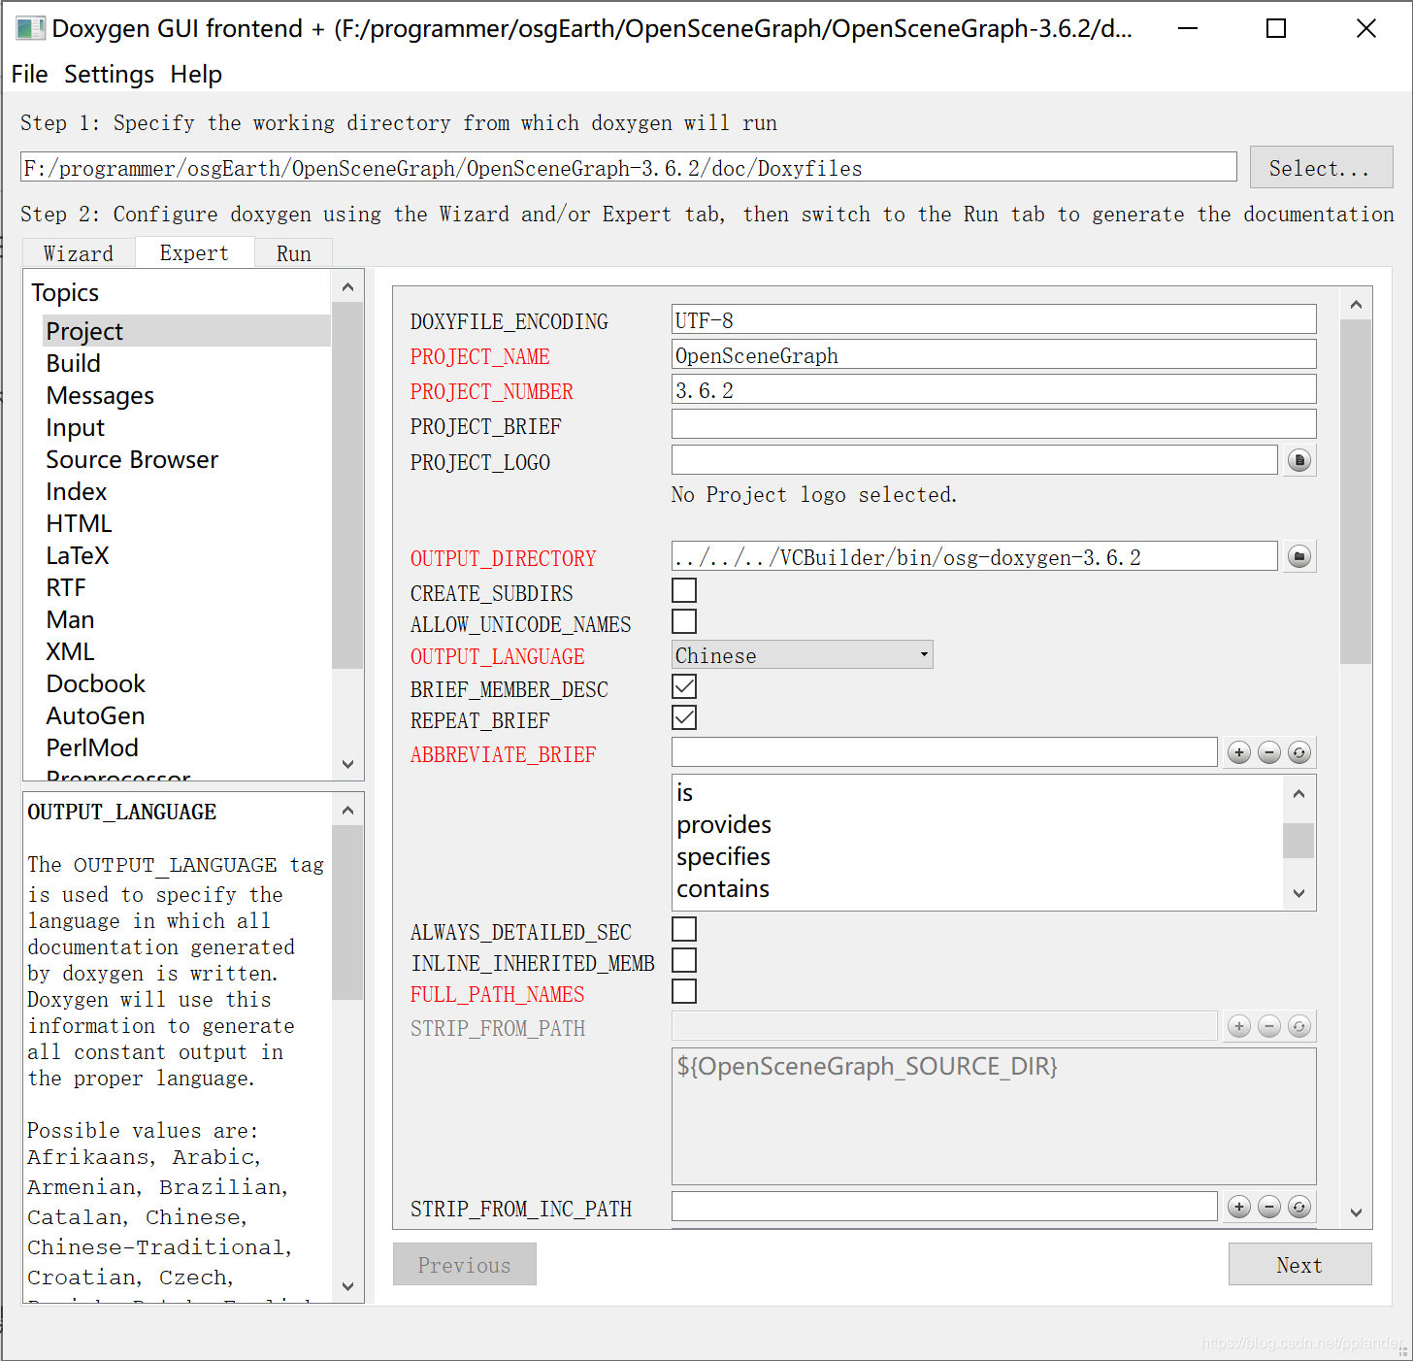Enable the CREATE_SUBDIRS option
The image size is (1413, 1361).
click(684, 589)
